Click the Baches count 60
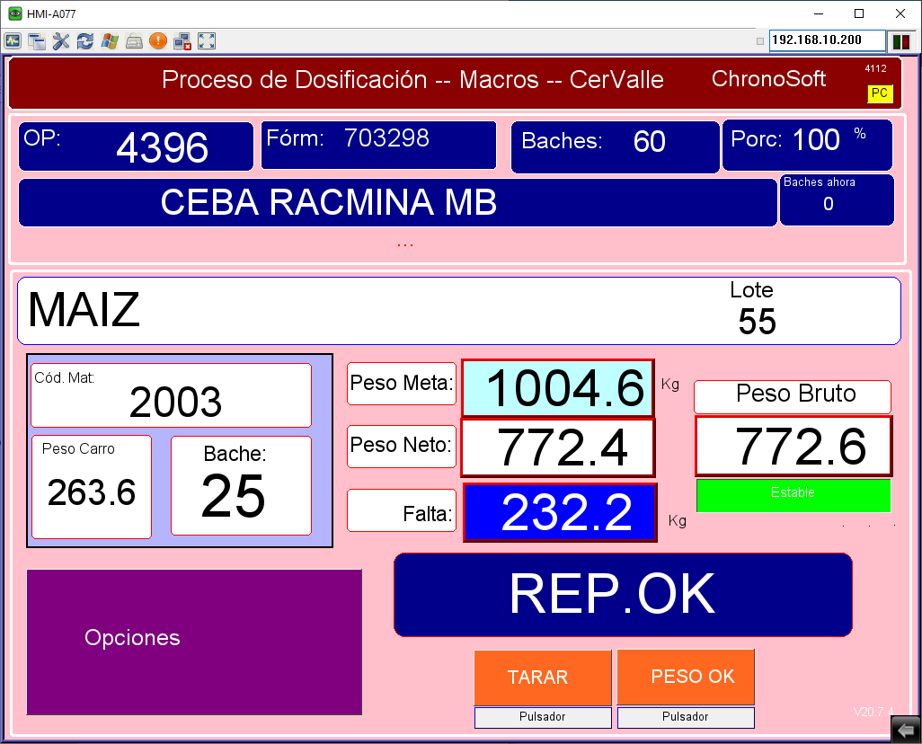Screen dimensions: 922x744 tap(650, 142)
